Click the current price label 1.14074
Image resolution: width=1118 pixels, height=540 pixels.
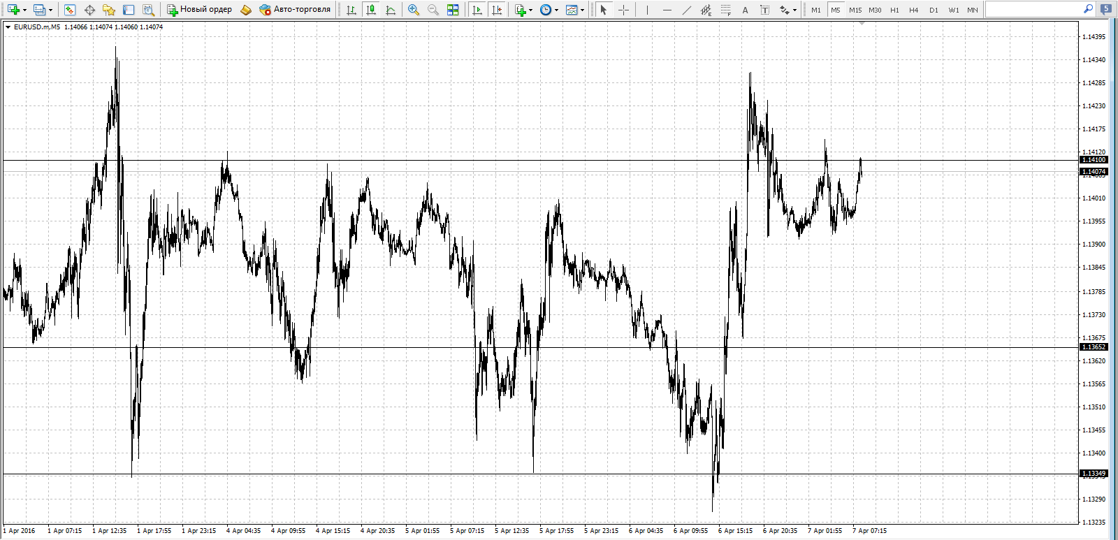[1094, 172]
